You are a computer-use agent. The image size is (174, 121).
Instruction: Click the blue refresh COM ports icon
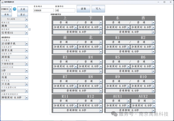tap(14, 9)
